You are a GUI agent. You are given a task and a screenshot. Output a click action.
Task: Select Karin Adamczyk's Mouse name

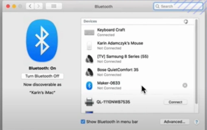coord(120,43)
